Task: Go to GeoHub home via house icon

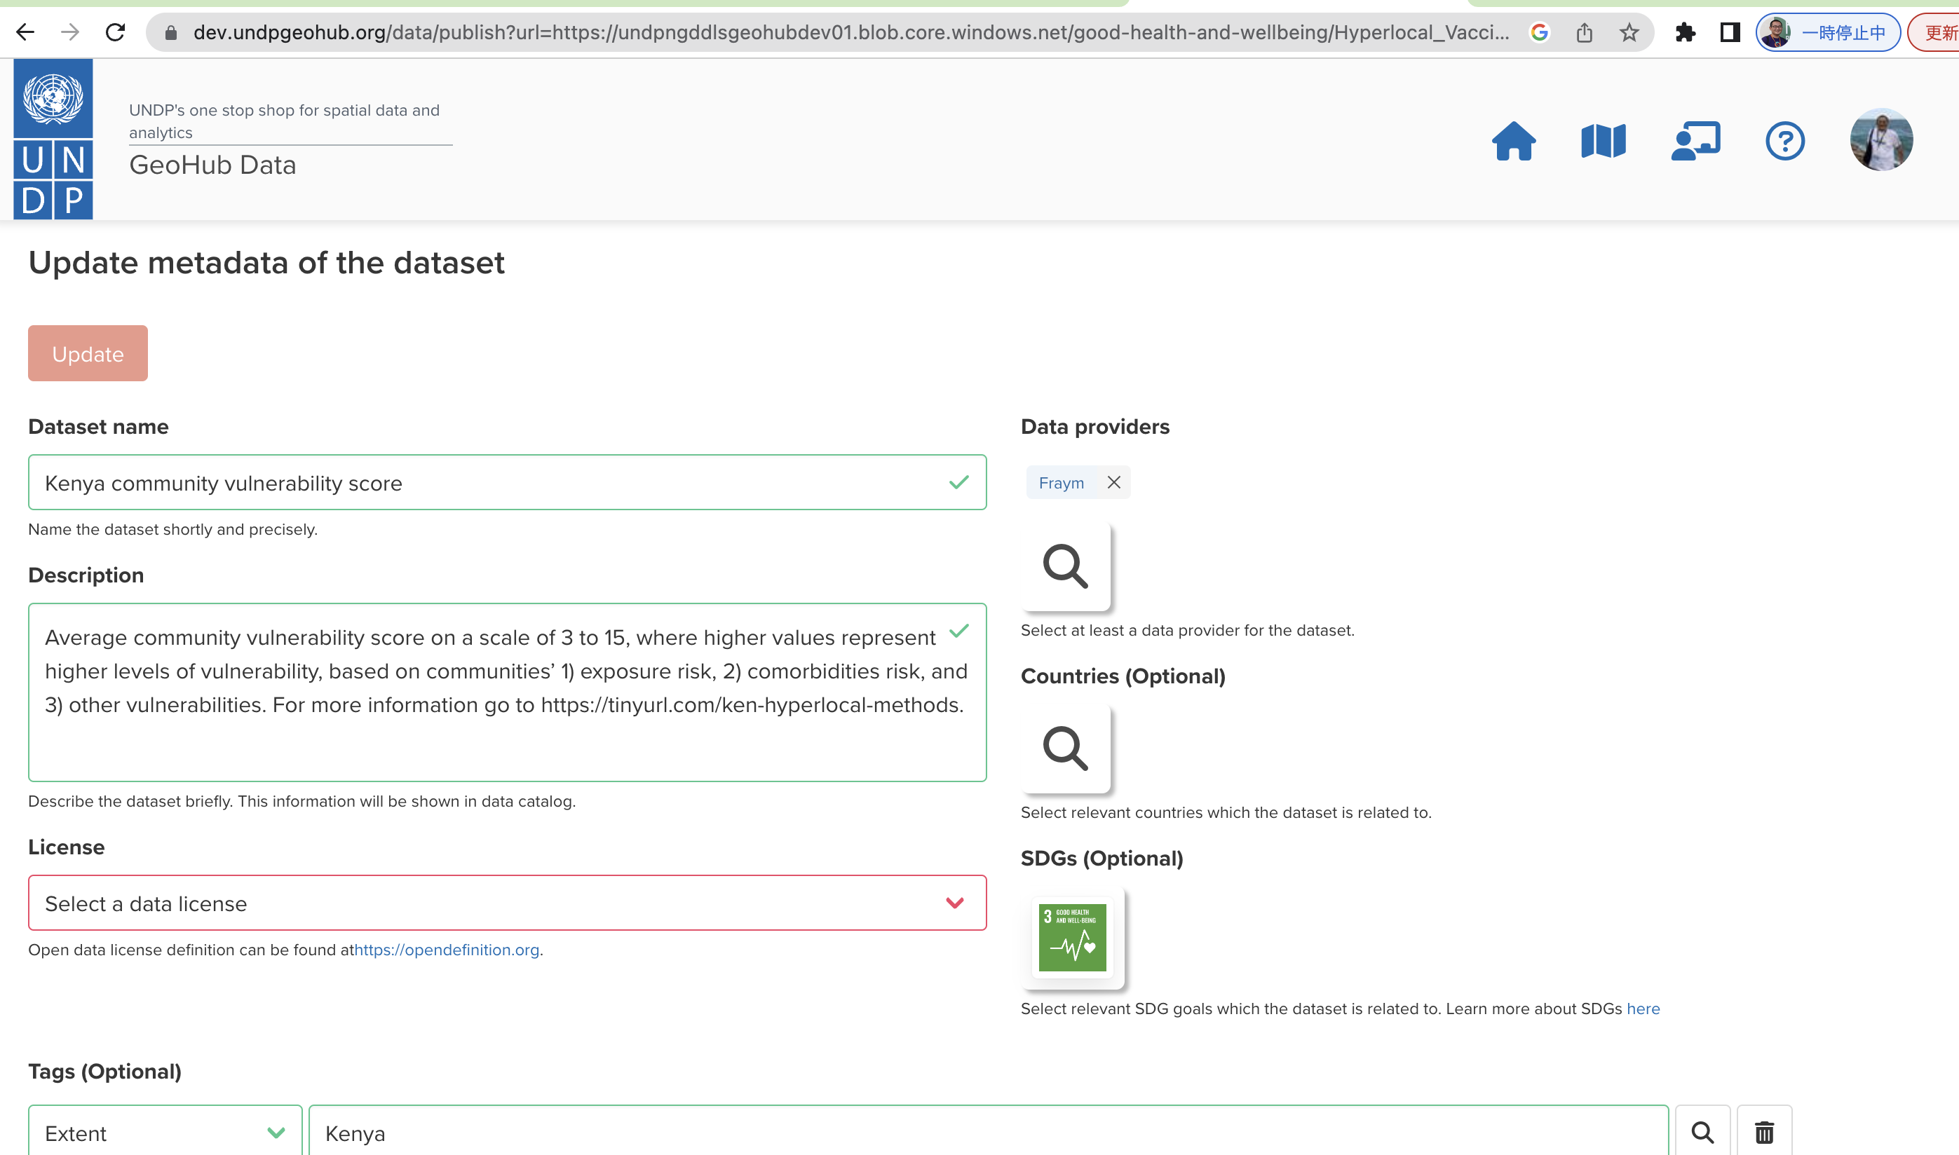Action: [x=1513, y=141]
